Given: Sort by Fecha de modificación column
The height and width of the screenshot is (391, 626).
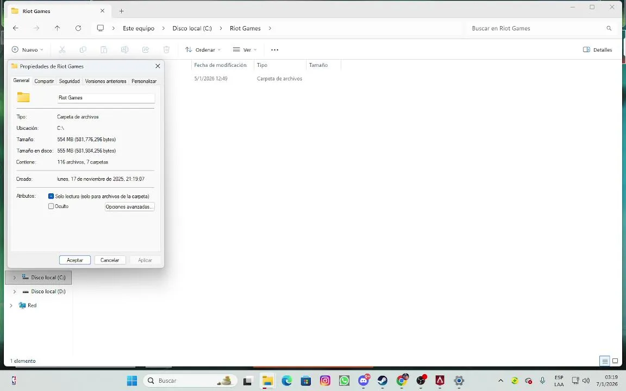Looking at the screenshot, I should pos(222,65).
